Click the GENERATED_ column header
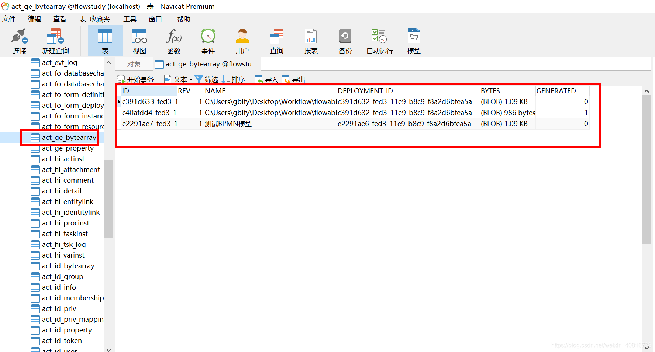 pyautogui.click(x=562, y=91)
